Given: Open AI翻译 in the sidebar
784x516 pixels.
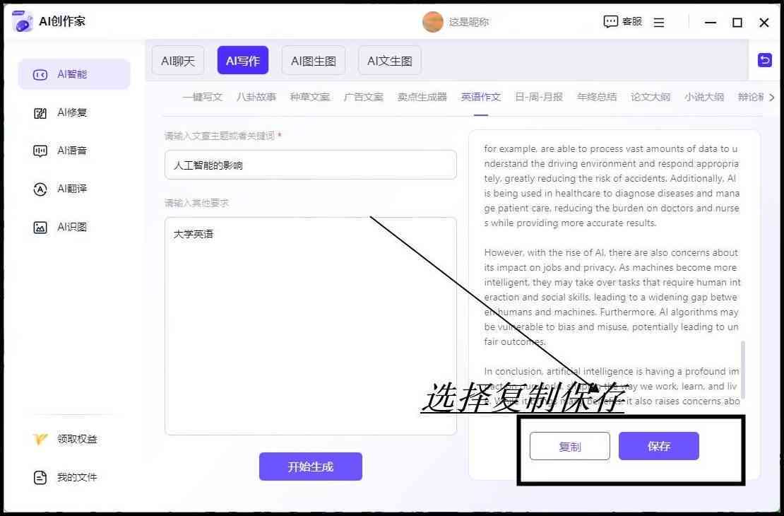Looking at the screenshot, I should [60, 189].
